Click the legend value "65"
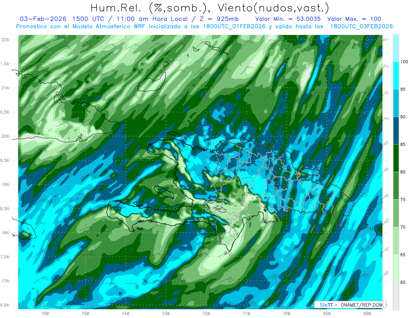The height and width of the screenshot is (318, 412). [403, 255]
